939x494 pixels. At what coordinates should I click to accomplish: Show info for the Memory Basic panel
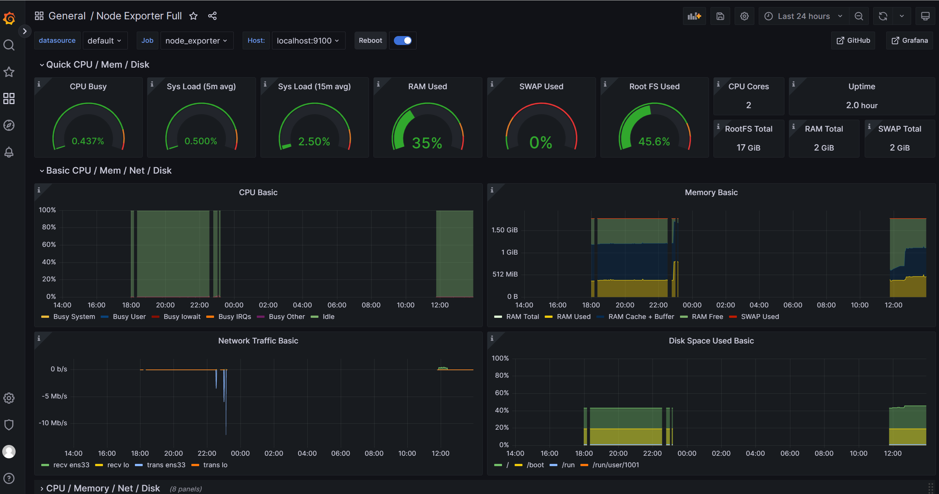[x=492, y=190]
